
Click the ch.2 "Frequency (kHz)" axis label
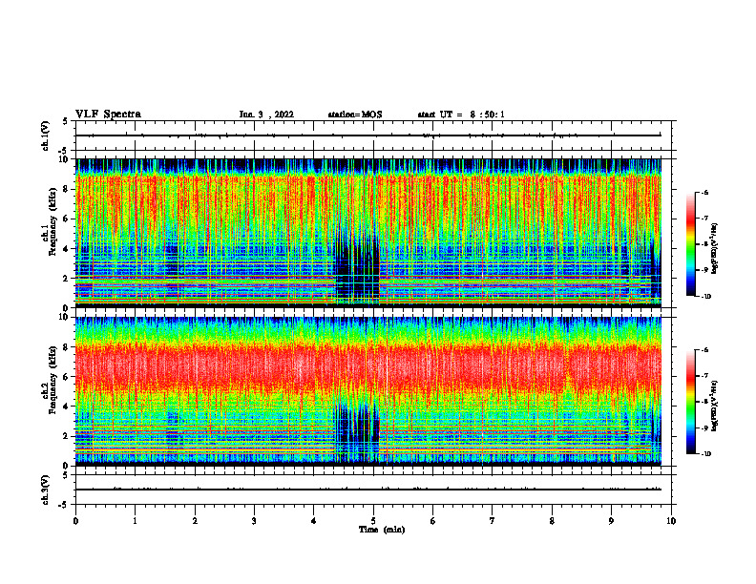pos(52,380)
